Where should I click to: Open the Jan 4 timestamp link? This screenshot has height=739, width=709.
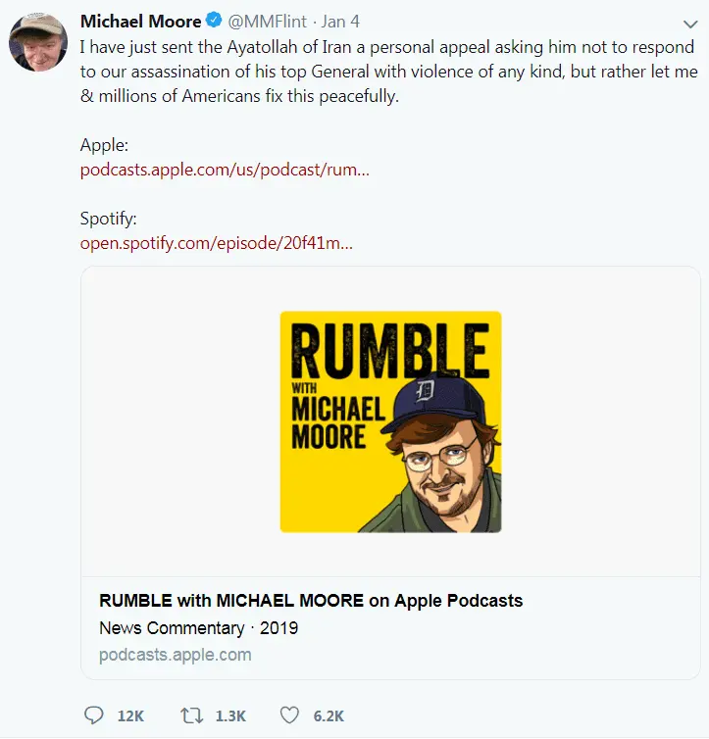pyautogui.click(x=341, y=22)
